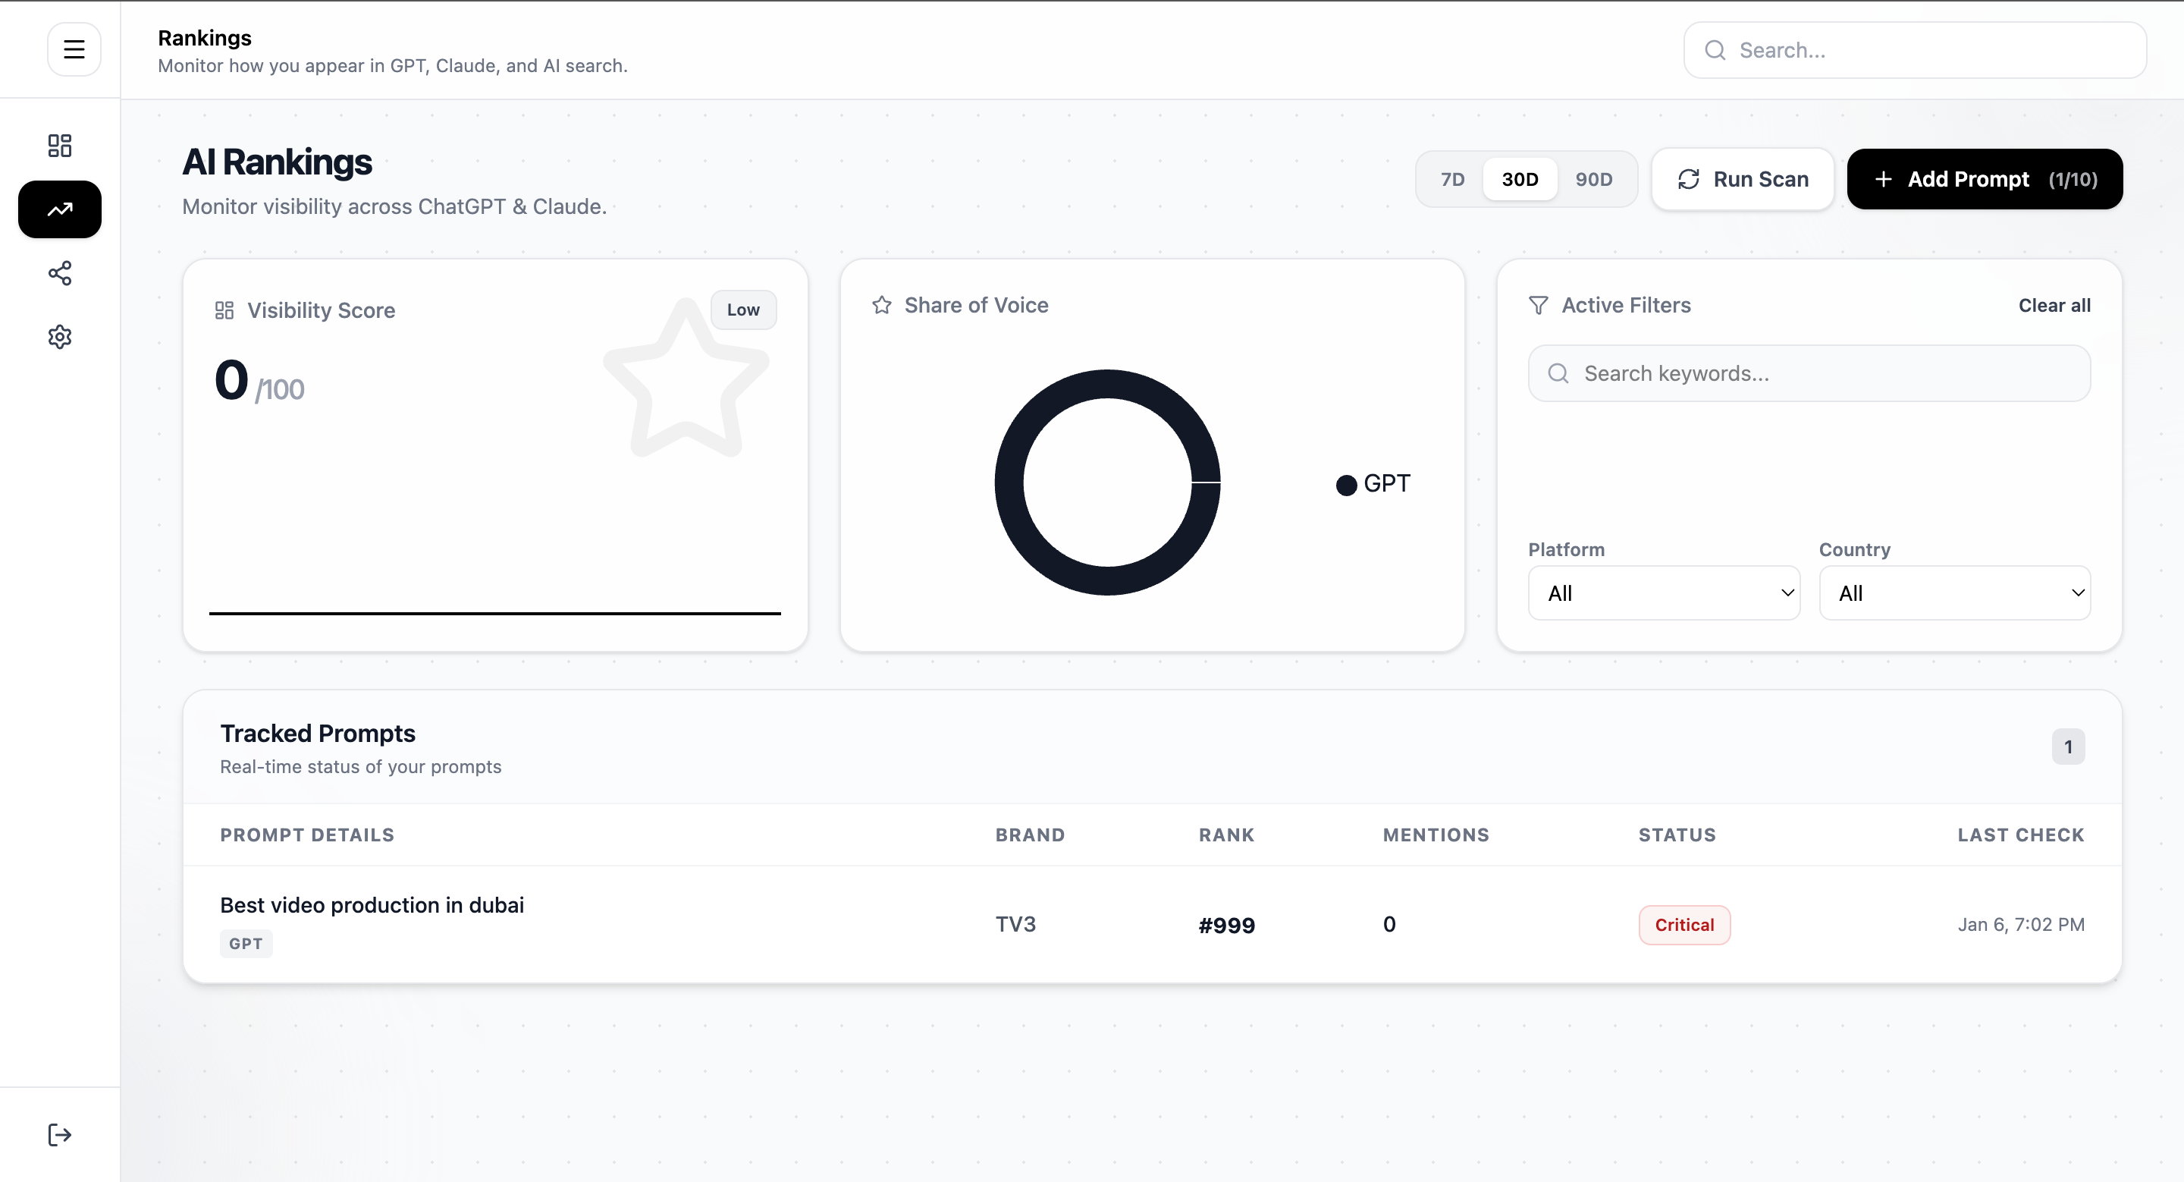The width and height of the screenshot is (2184, 1182).
Task: Log out using the sidebar exit icon
Action: pos(59,1134)
